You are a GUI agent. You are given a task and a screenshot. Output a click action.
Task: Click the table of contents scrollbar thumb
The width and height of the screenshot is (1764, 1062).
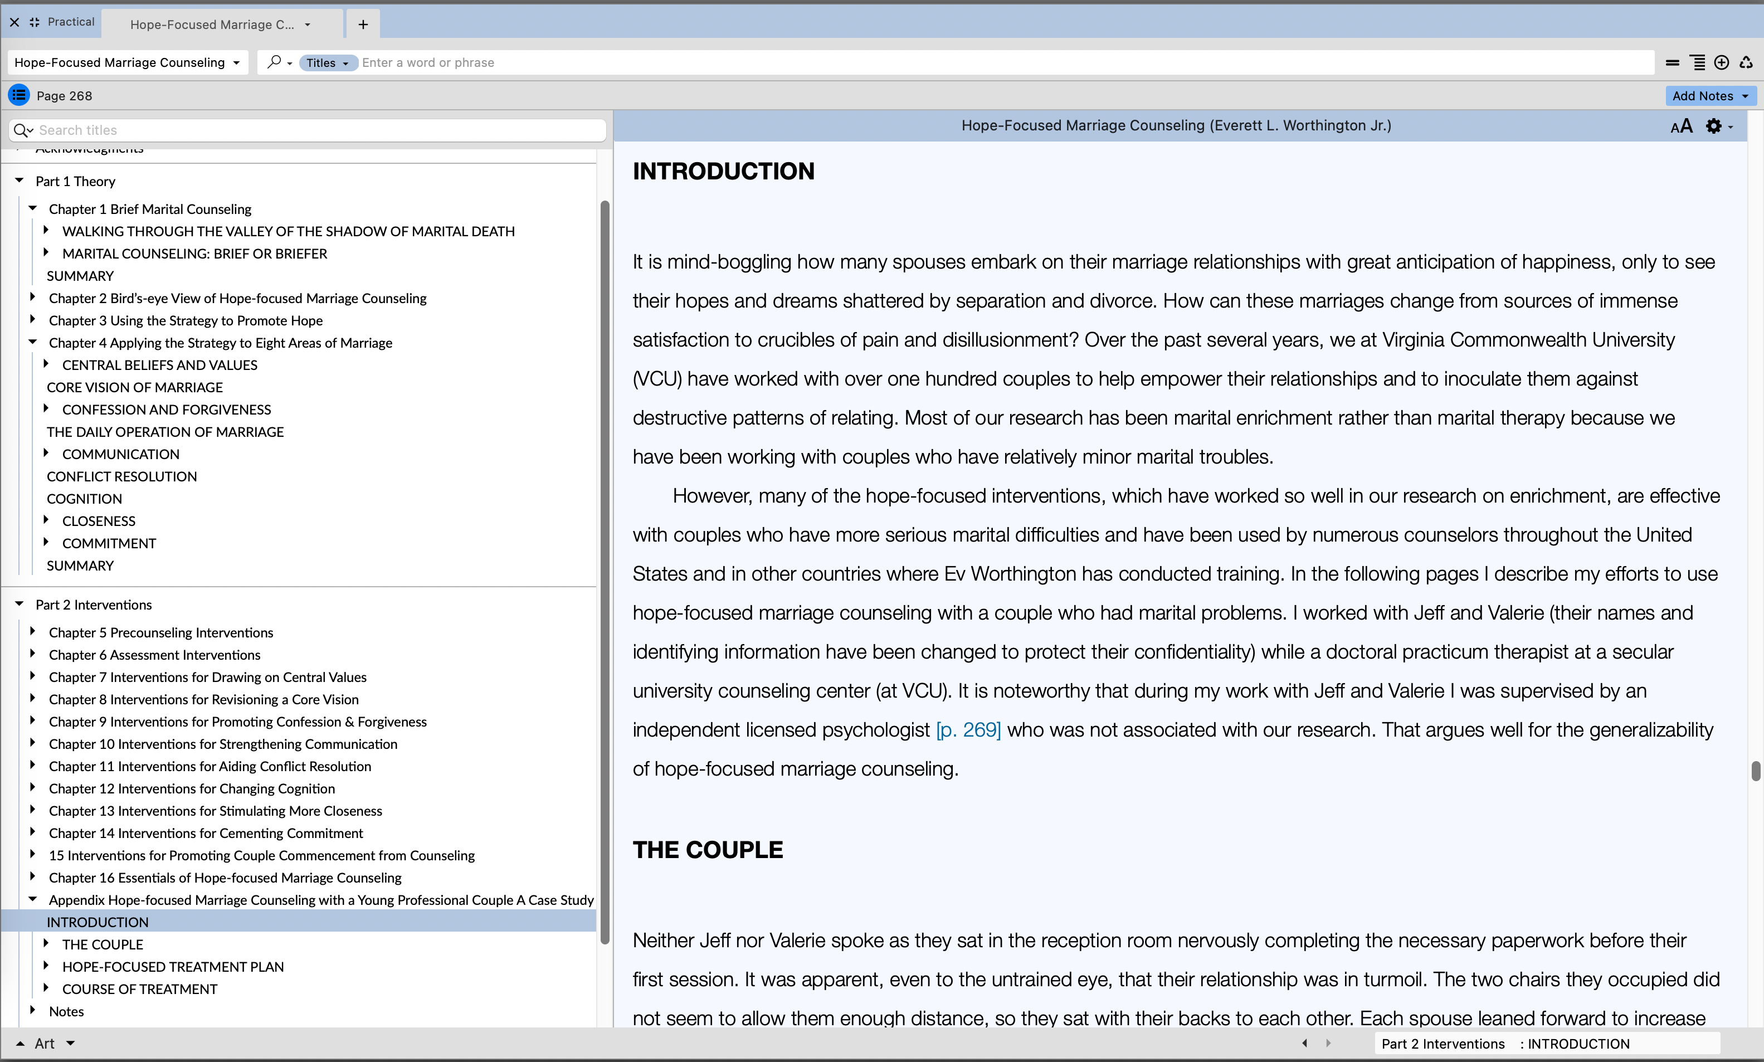(605, 572)
